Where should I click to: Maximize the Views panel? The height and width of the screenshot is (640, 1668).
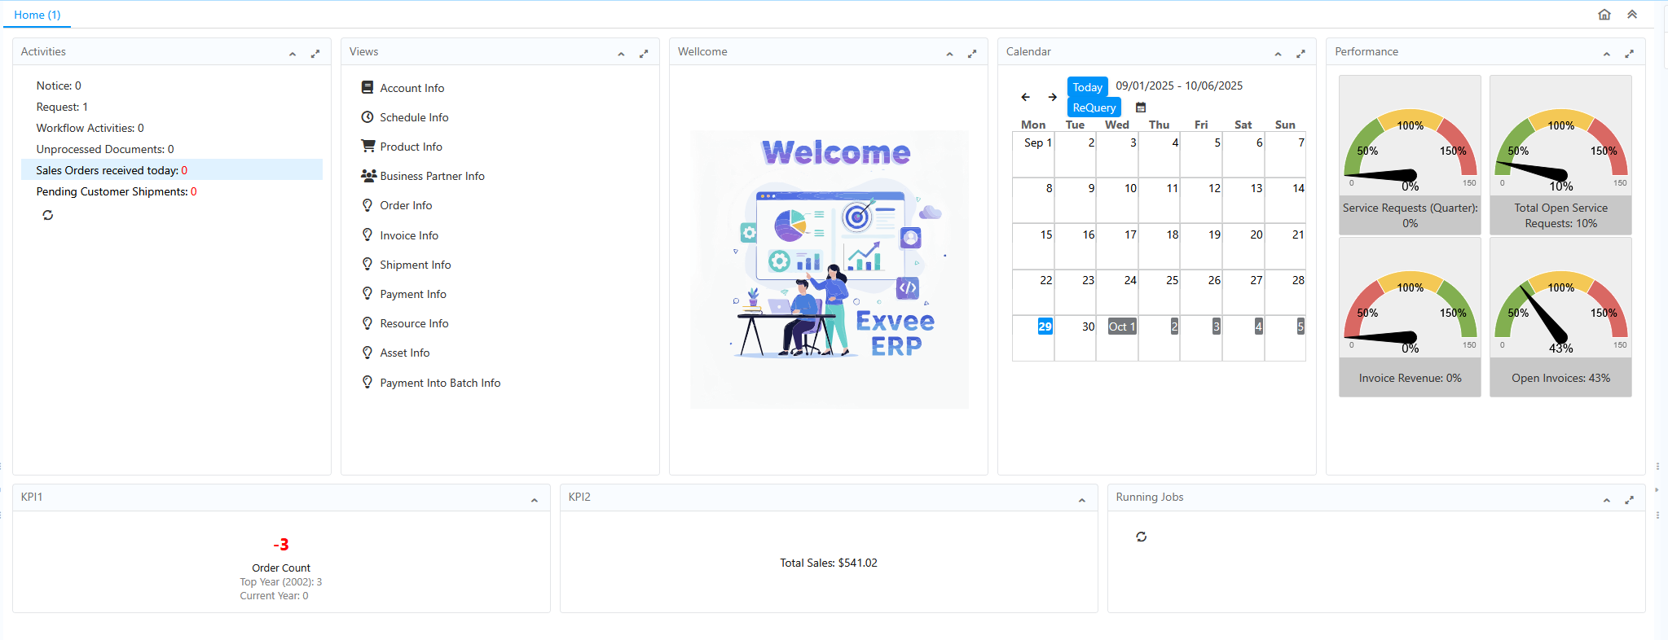tap(644, 54)
